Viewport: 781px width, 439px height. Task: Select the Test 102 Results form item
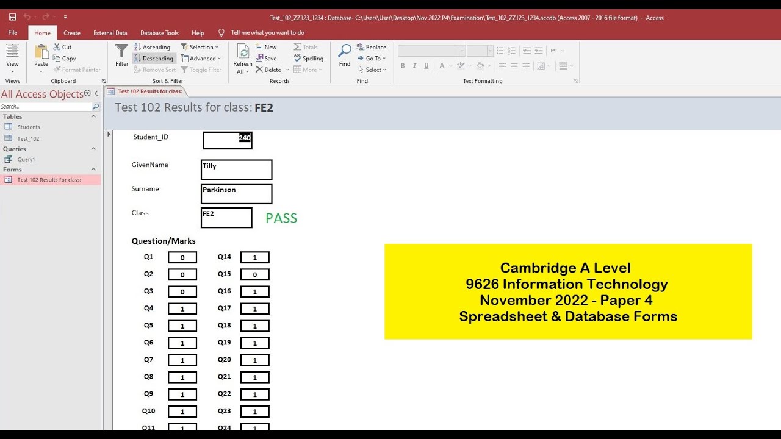49,180
